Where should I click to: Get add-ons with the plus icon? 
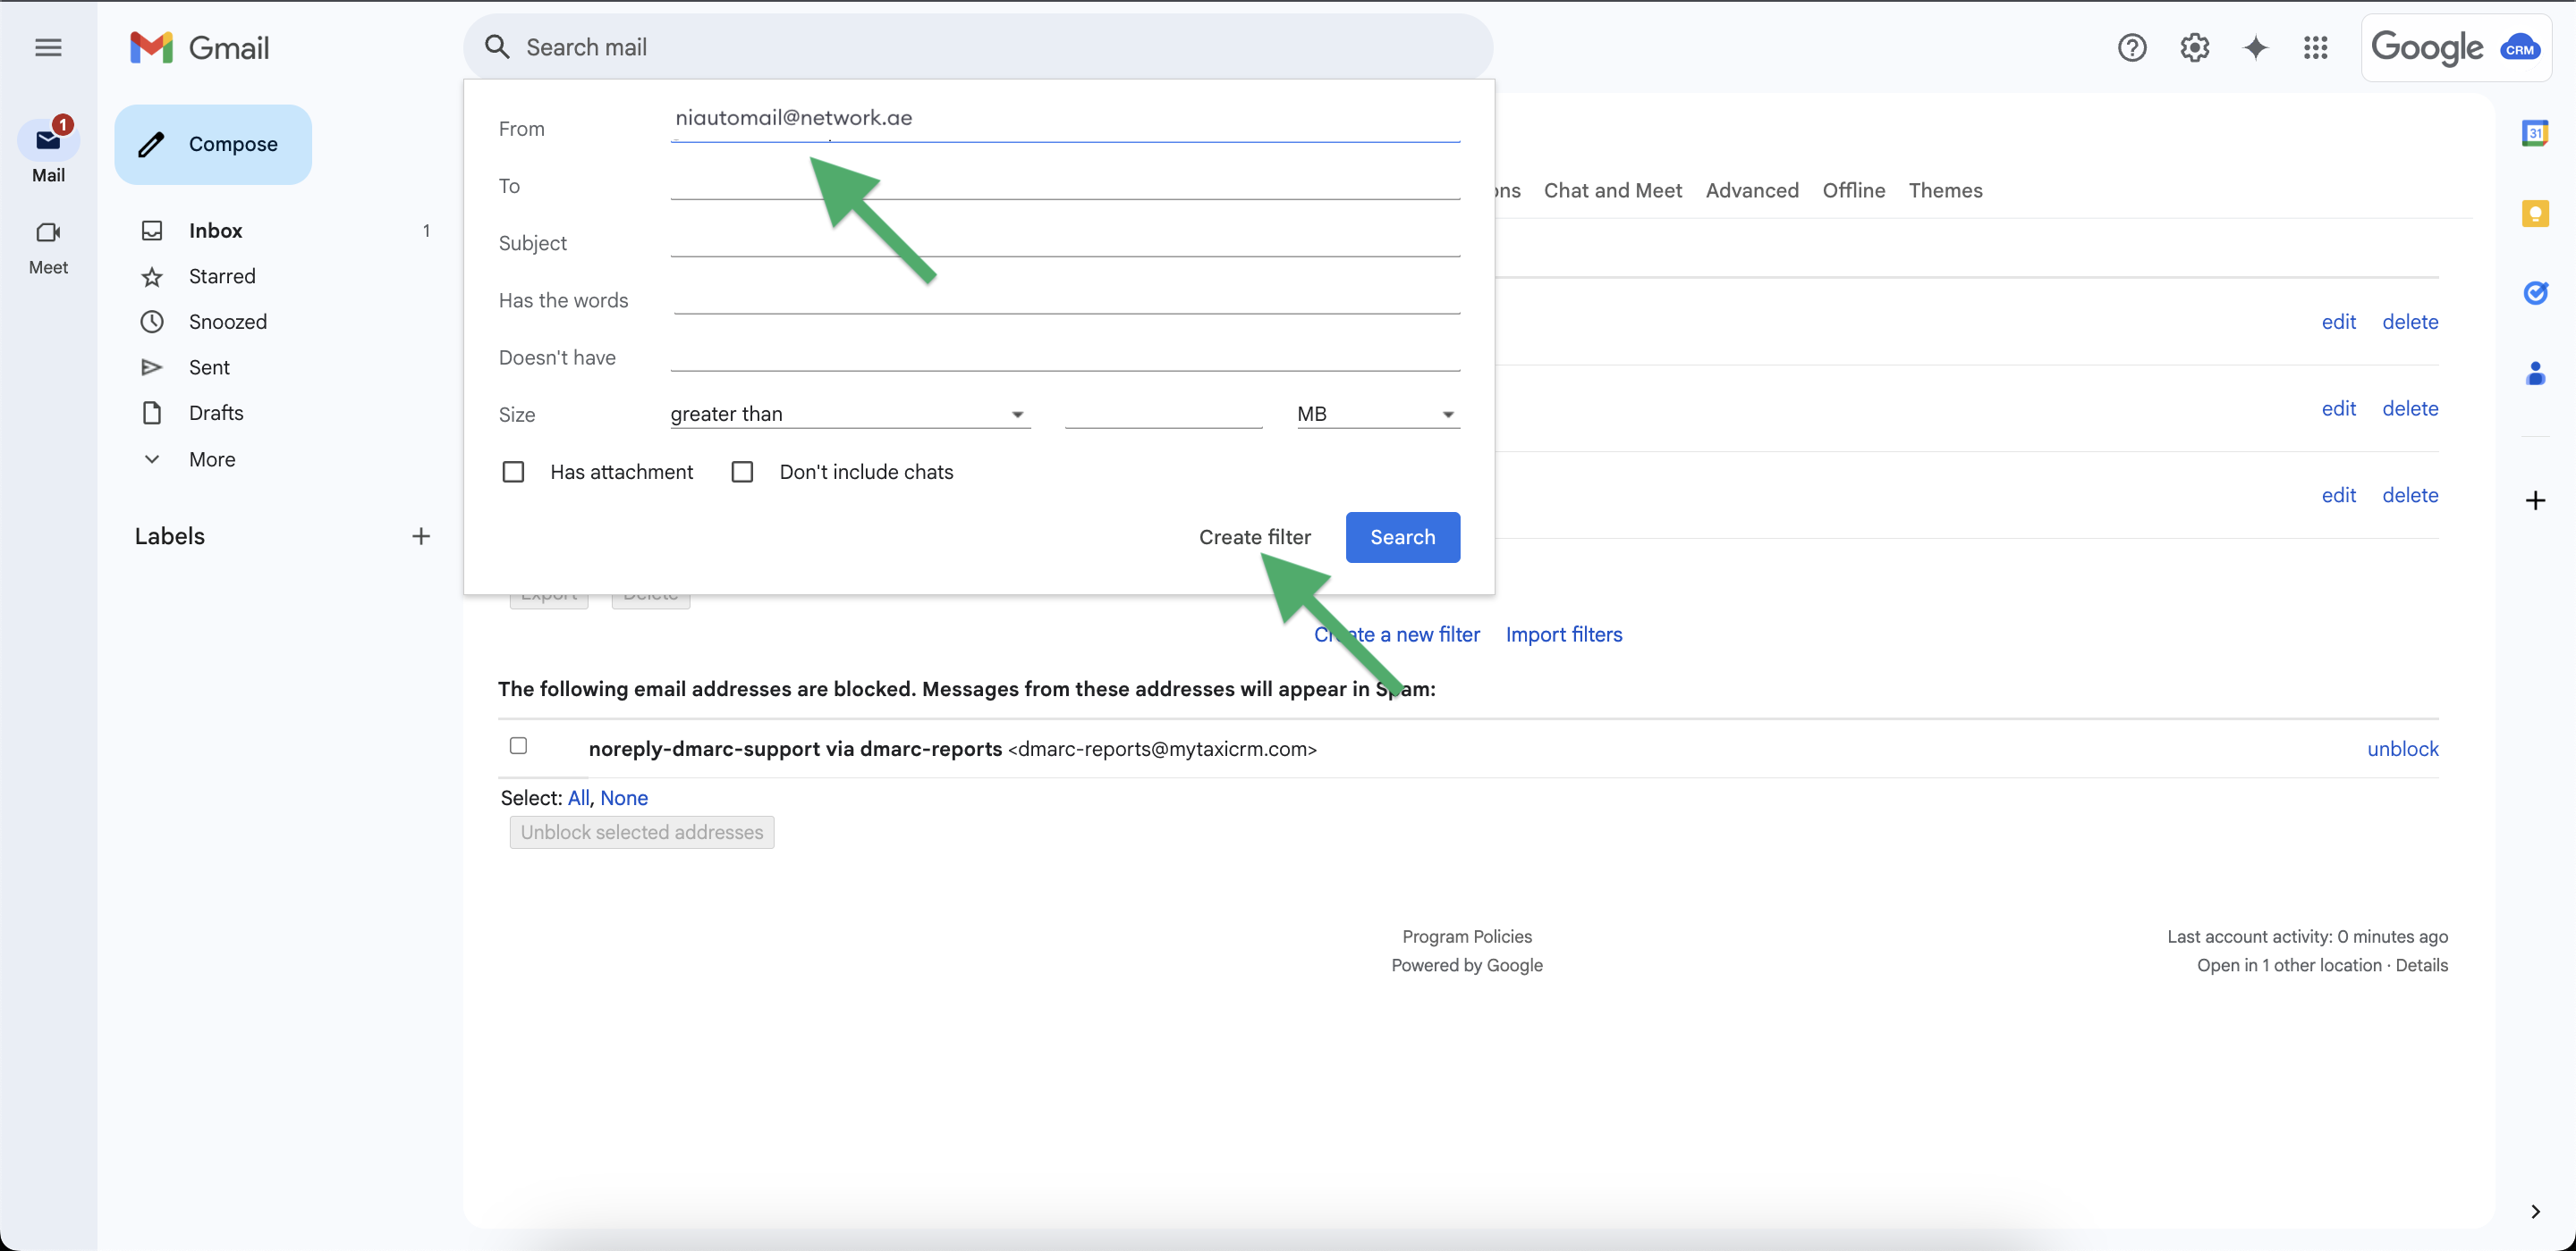[x=2535, y=500]
